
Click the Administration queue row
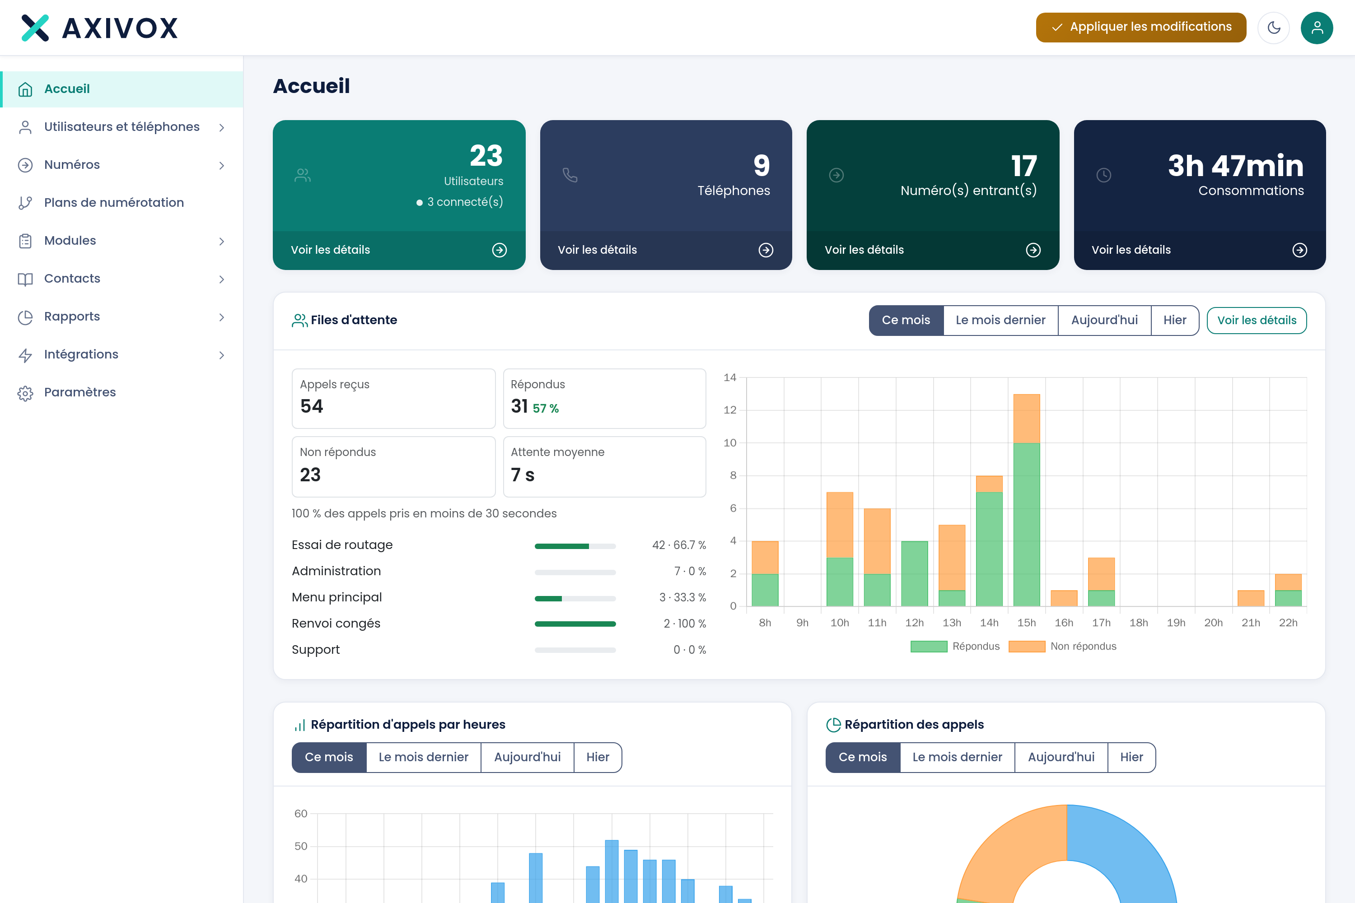[x=499, y=572]
